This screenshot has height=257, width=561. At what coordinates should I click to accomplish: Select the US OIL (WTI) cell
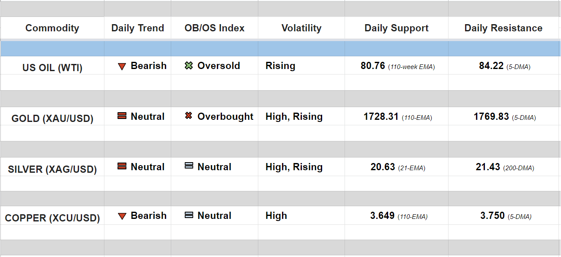click(52, 68)
